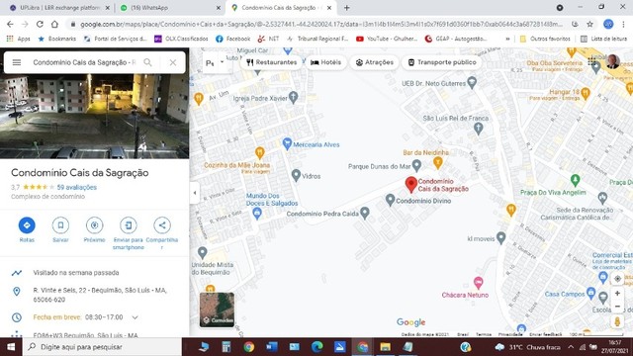Open the 59 avaliações reviews link
This screenshot has width=633, height=356.
point(77,187)
